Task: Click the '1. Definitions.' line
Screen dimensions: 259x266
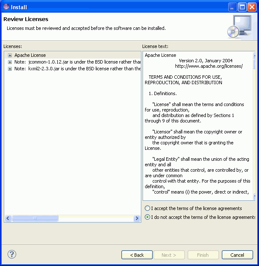Action: [x=162, y=93]
